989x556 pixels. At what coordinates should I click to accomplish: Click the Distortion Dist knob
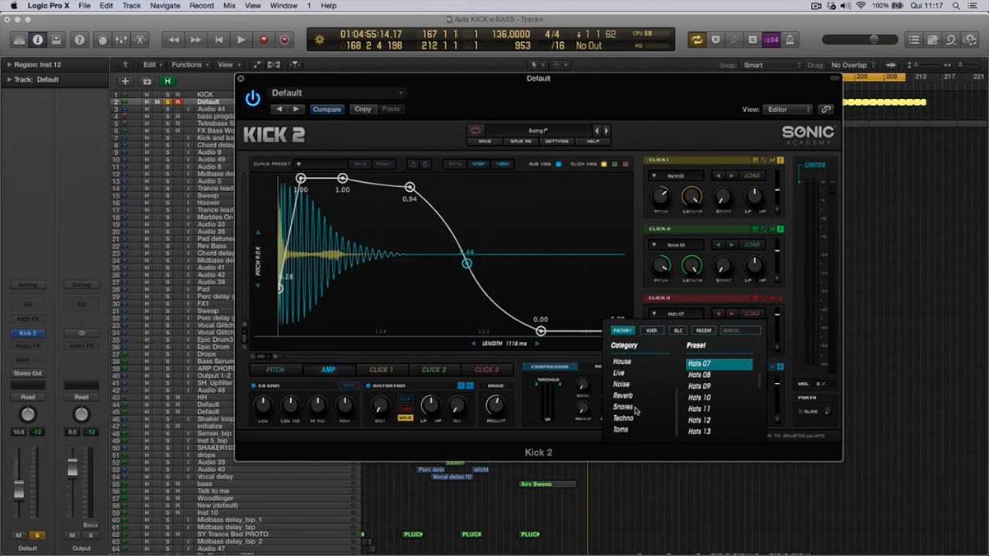click(x=380, y=405)
